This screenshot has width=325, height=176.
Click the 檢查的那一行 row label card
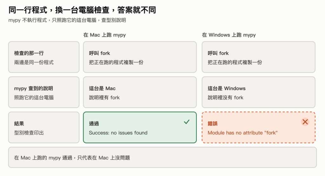(x=44, y=57)
